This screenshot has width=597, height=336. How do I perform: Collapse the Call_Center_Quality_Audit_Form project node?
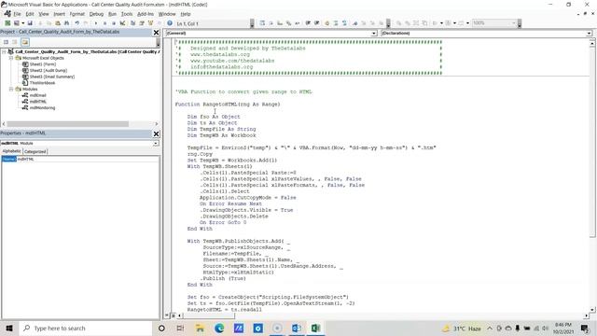pos(4,51)
